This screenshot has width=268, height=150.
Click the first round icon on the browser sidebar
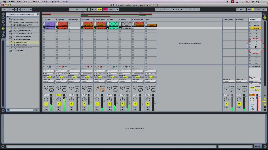coord(3,14)
